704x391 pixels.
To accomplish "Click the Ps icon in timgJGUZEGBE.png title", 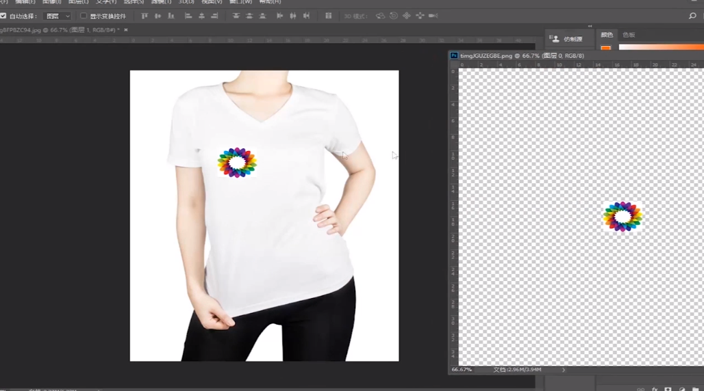I will pyautogui.click(x=454, y=55).
